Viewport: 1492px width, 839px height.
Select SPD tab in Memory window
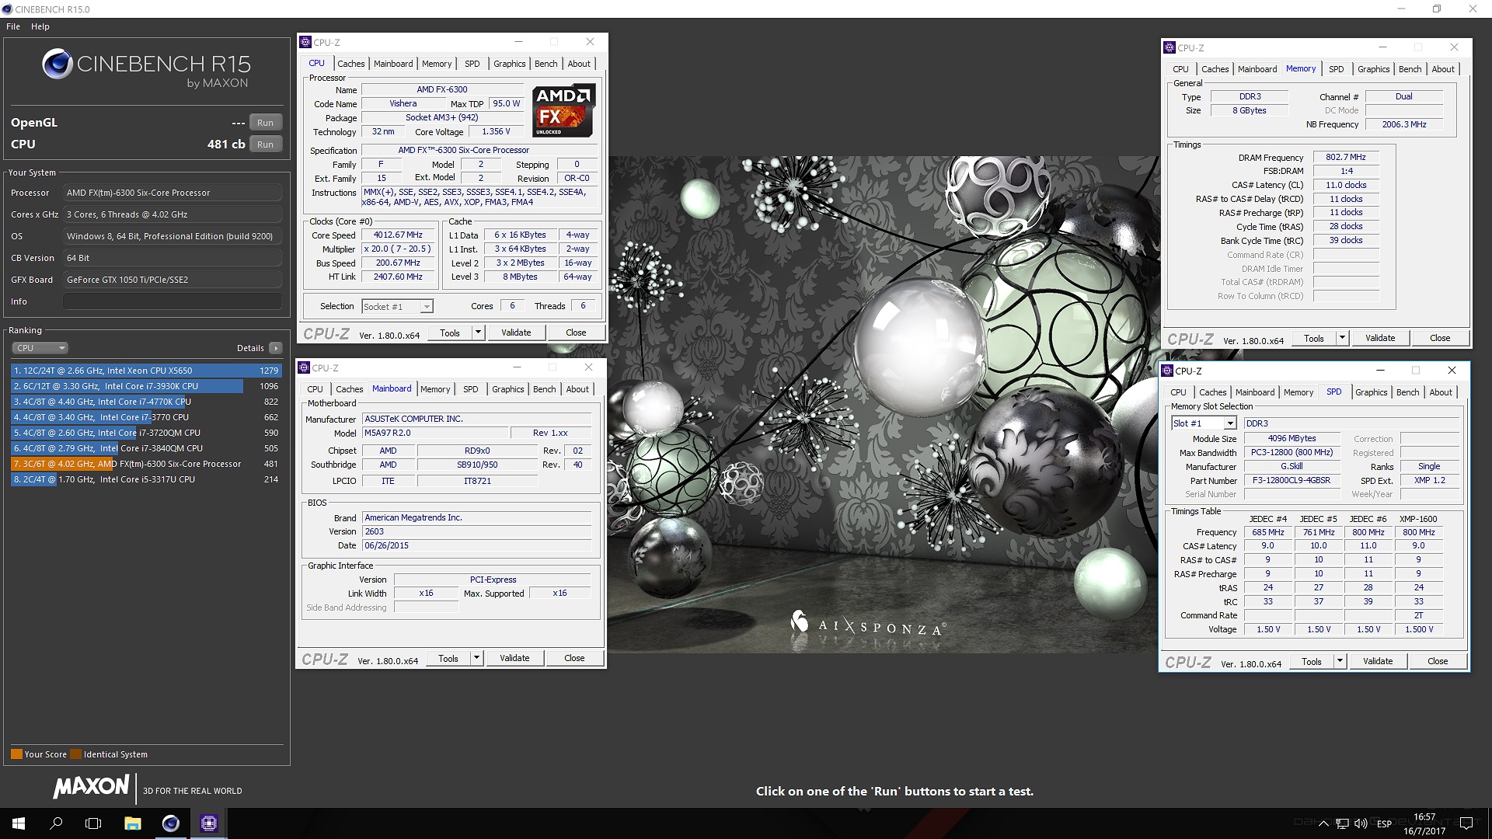pyautogui.click(x=1336, y=69)
